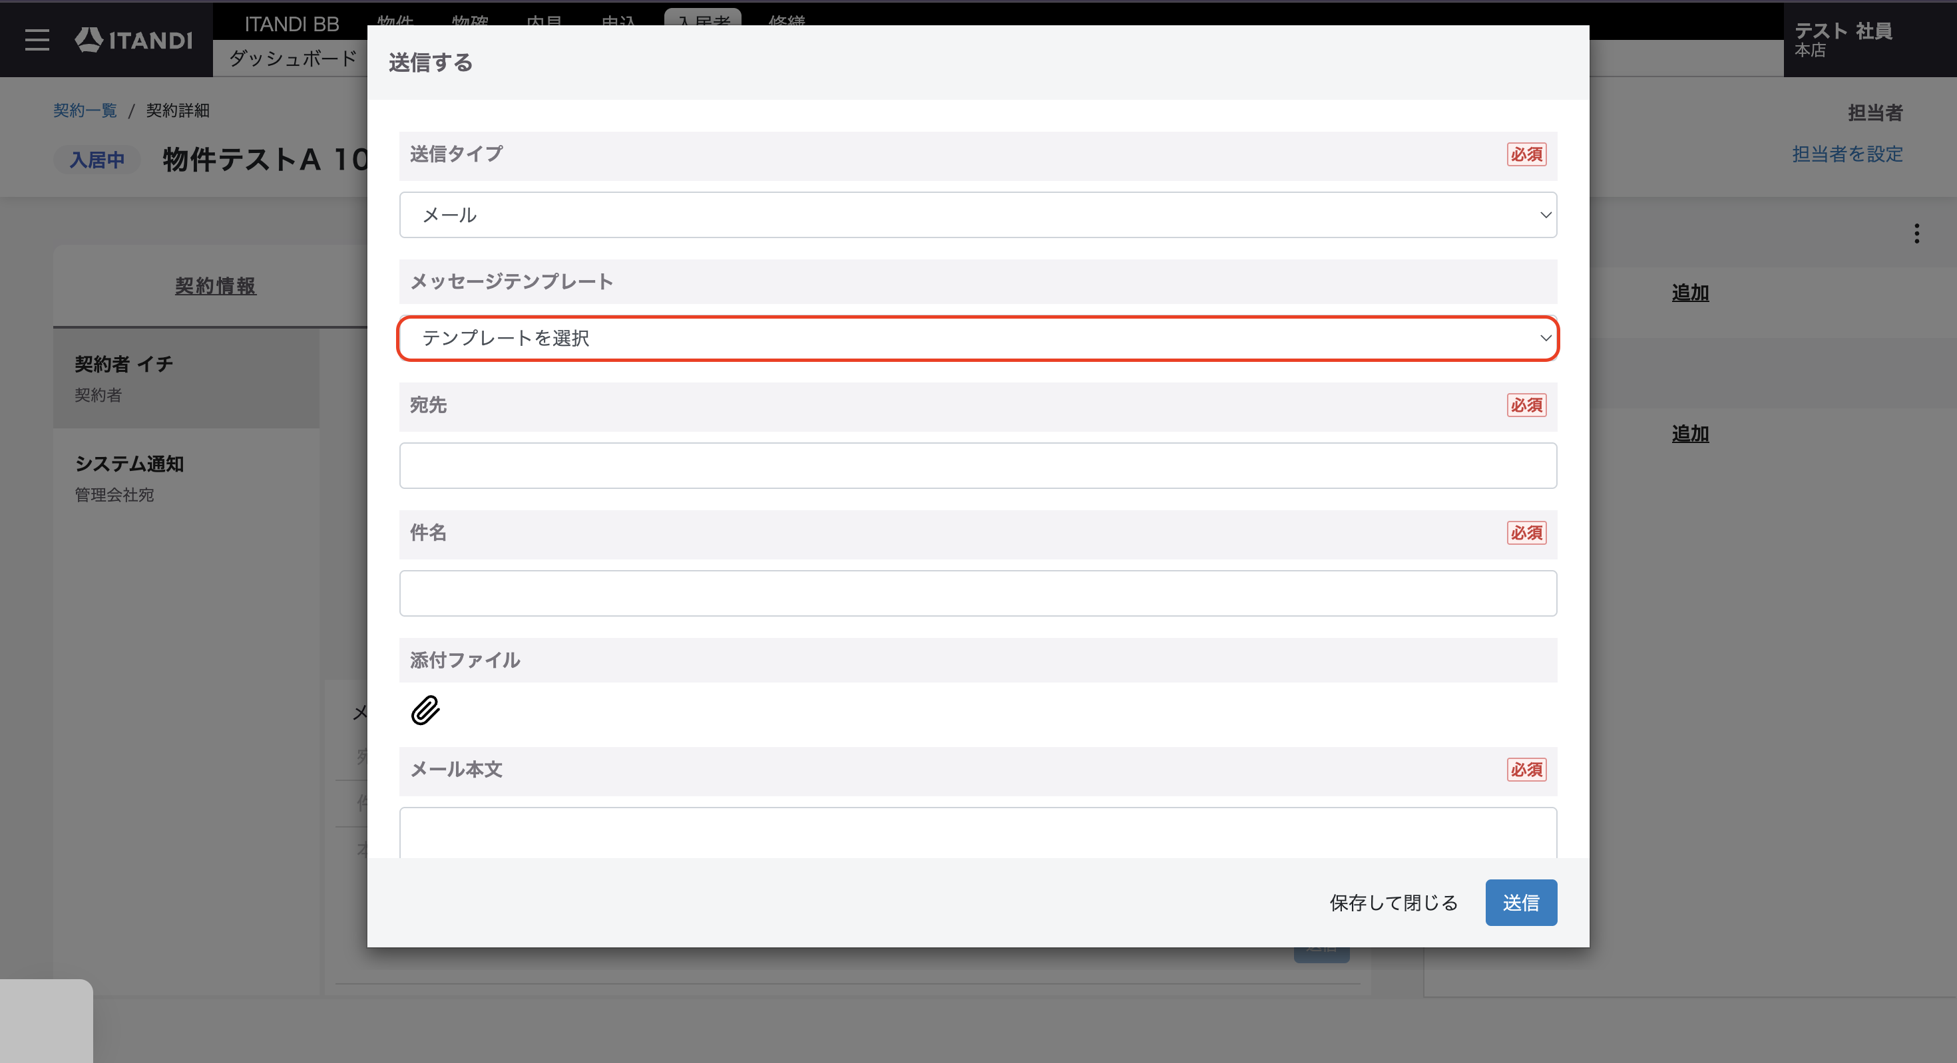Open the ダッシュボード tab
1957x1063 pixels.
[294, 59]
